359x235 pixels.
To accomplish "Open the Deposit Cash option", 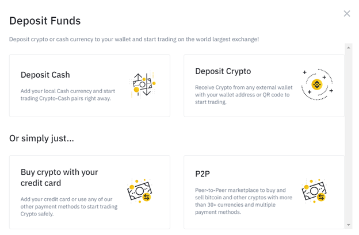I will [x=90, y=86].
